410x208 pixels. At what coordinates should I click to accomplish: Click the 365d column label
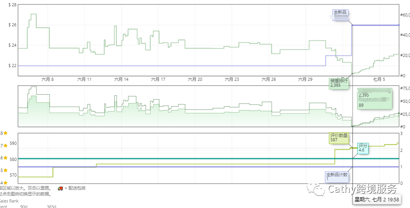tap(52, 206)
